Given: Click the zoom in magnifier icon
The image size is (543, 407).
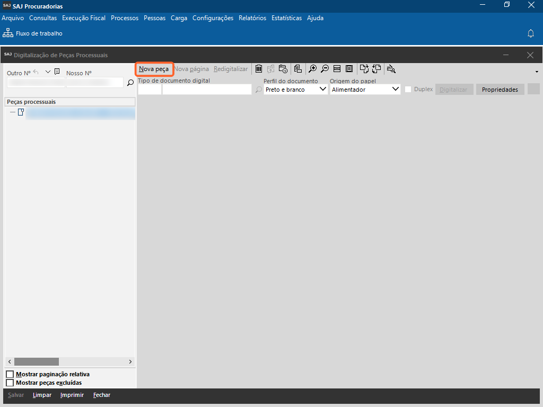Looking at the screenshot, I should [313, 69].
